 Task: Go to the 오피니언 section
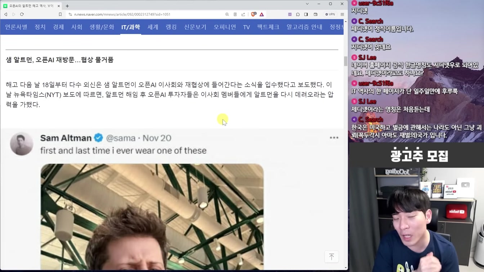225,27
